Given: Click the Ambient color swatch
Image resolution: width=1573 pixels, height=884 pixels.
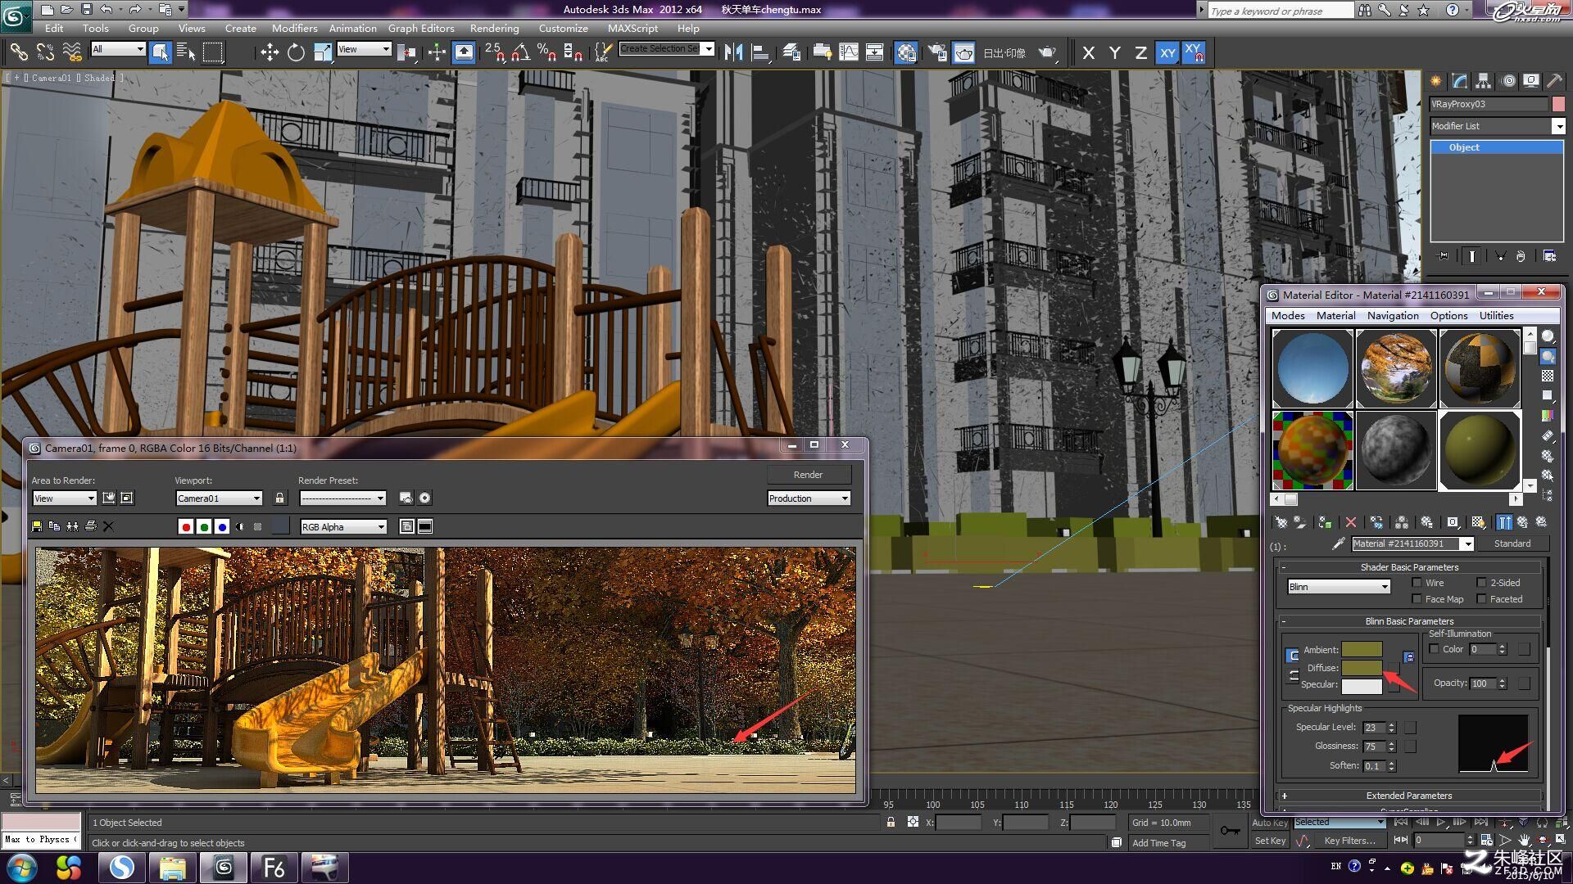Looking at the screenshot, I should click(x=1362, y=650).
